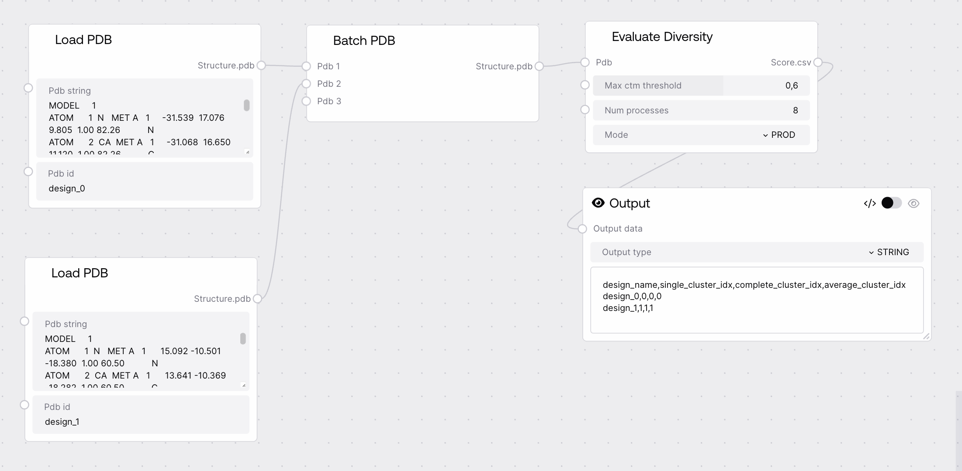Image resolution: width=962 pixels, height=471 pixels.
Task: Click the eye icon beside the Output title
Action: coord(598,203)
